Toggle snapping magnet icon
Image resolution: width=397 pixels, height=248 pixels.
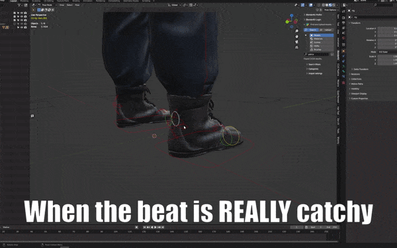[x=191, y=5]
